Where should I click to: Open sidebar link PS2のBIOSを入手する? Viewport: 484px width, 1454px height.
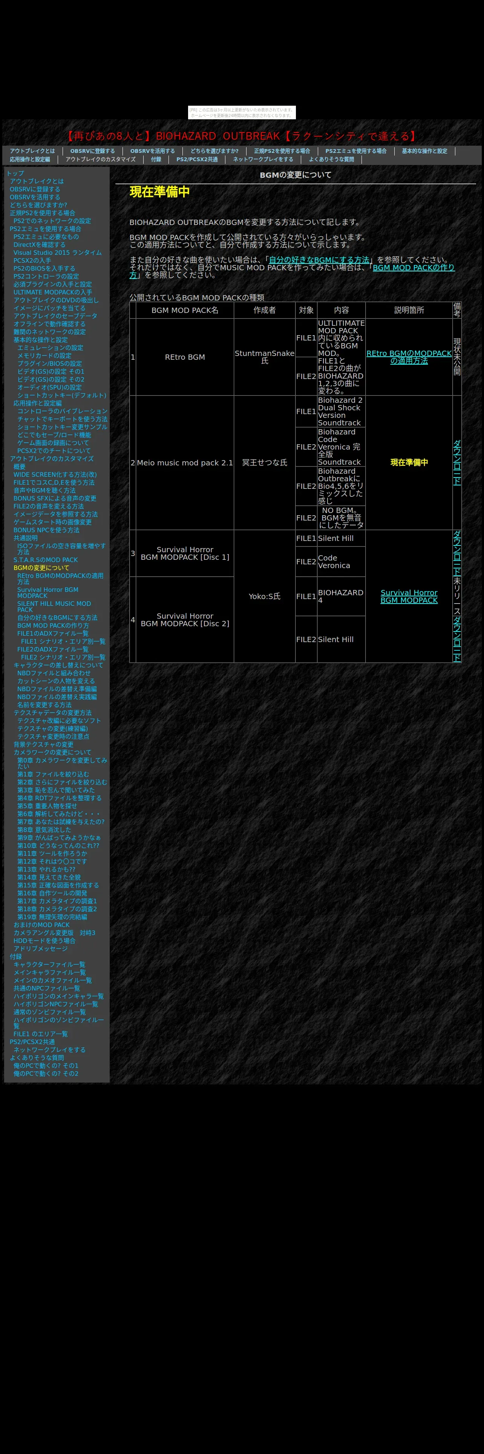point(44,269)
